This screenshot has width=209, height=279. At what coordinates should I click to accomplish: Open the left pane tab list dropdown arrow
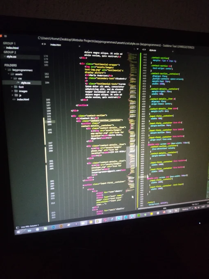(x=137, y=49)
